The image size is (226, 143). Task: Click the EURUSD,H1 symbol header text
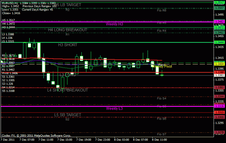tap(10, 3)
